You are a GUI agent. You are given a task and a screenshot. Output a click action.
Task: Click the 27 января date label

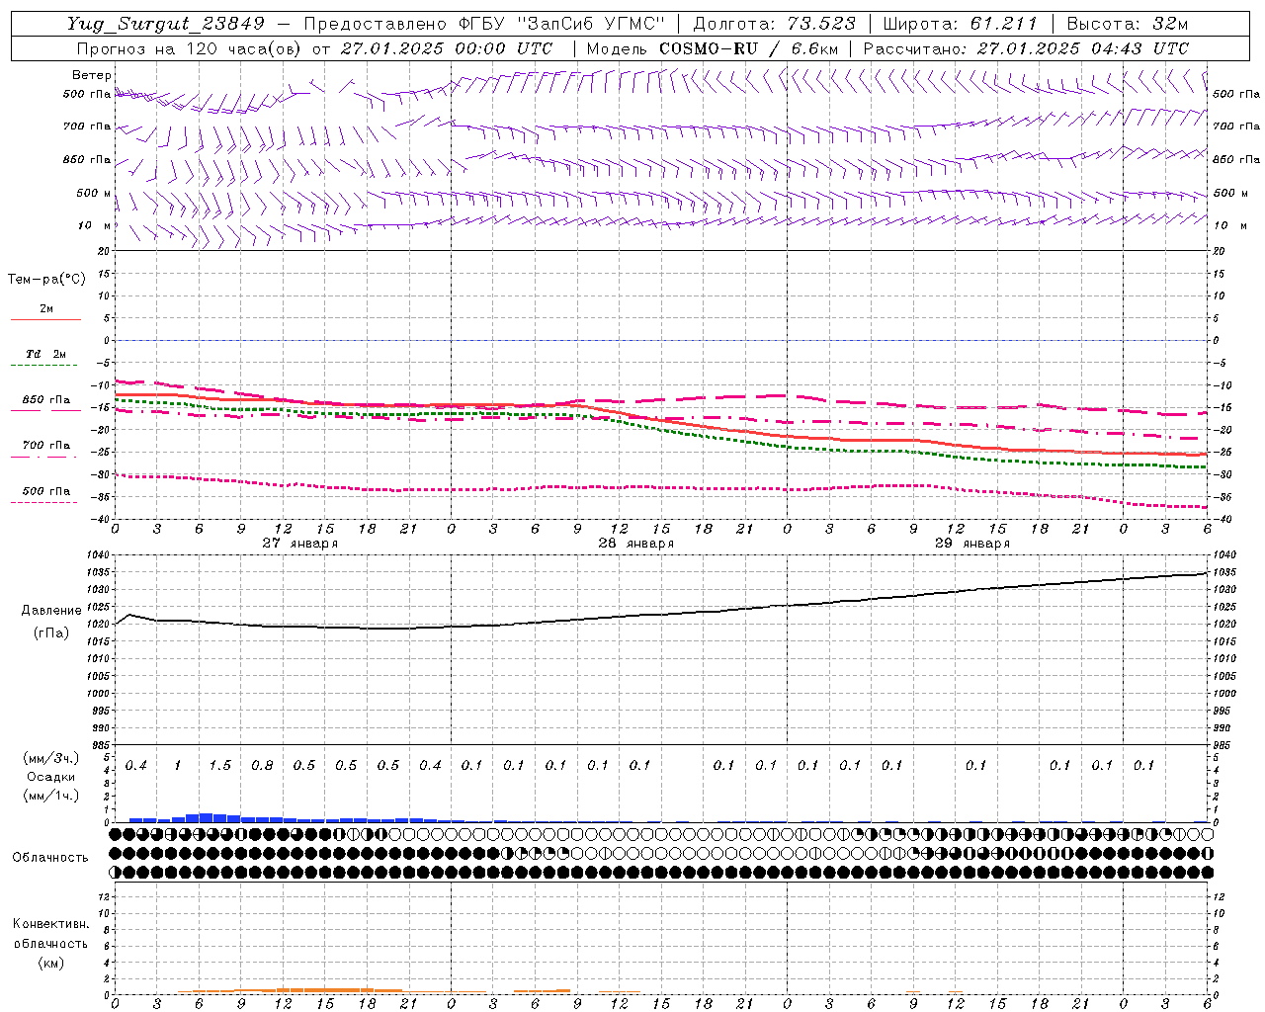pyautogui.click(x=299, y=544)
